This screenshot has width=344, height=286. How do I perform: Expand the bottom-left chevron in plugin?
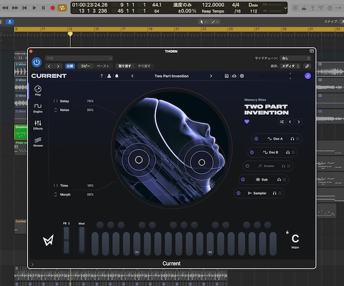coord(33,264)
